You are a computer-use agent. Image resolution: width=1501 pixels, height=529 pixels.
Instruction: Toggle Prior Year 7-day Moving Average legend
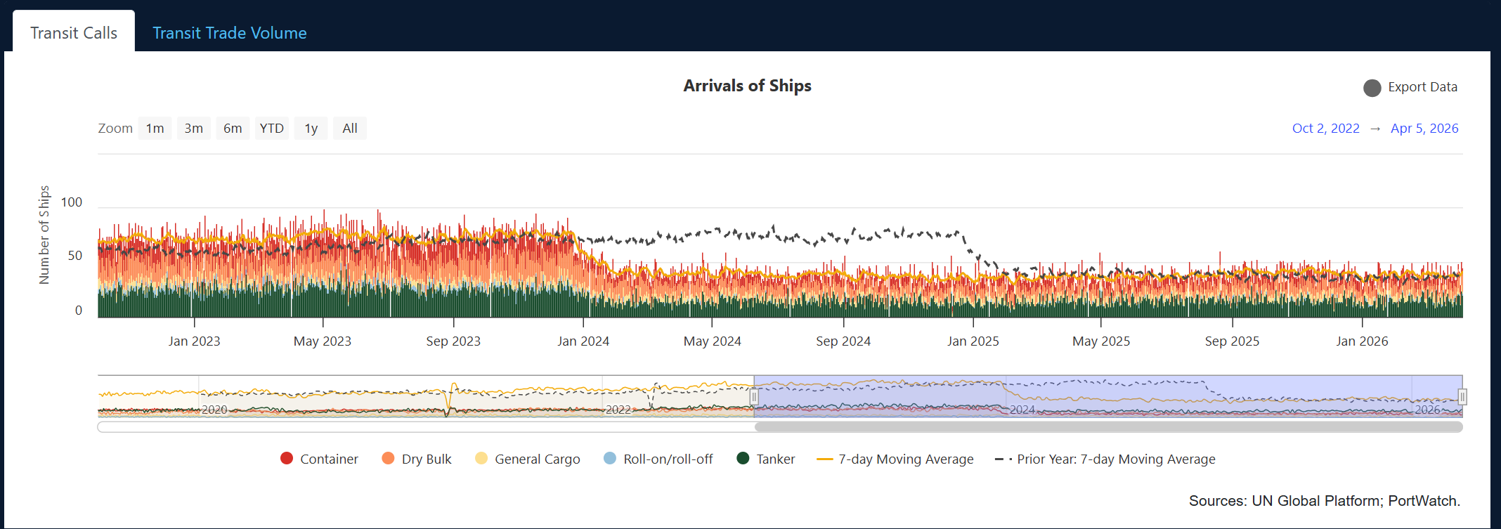click(1003, 459)
